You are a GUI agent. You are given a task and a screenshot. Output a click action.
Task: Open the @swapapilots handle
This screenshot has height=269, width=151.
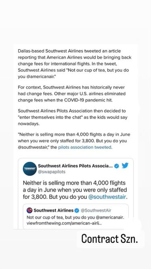[x=52, y=172]
